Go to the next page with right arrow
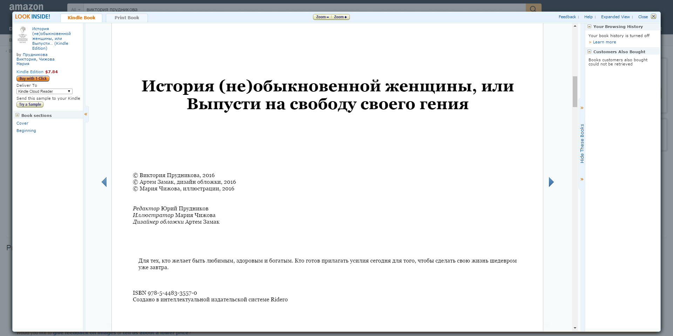Image resolution: width=673 pixels, height=336 pixels. (x=551, y=182)
